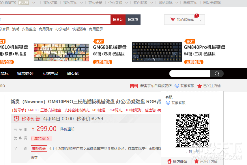The image size is (247, 165).
Task: Open the 新贵京东自营旗舰店 store link
Action: (156, 86)
